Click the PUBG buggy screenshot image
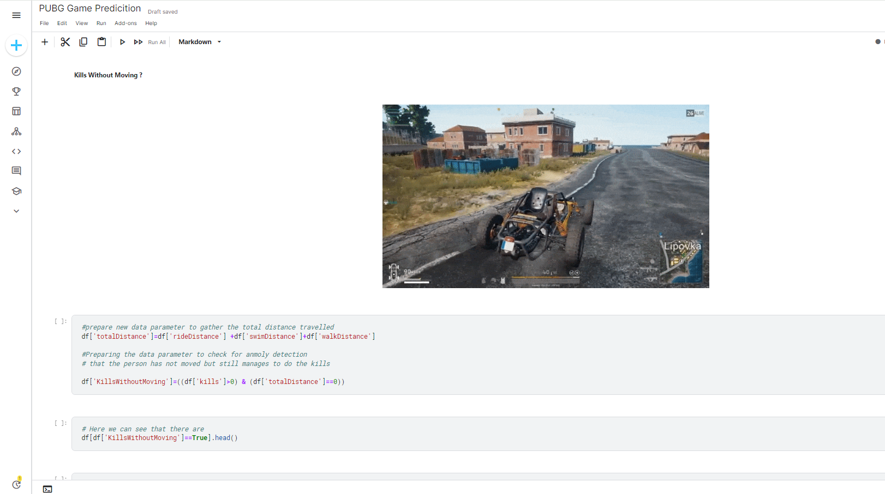The width and height of the screenshot is (885, 494). [x=546, y=196]
